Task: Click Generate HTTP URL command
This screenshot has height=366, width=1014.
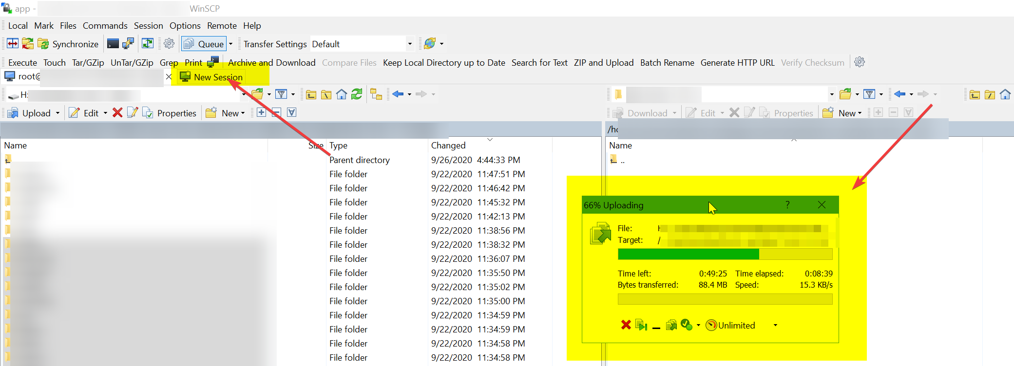Action: 737,63
